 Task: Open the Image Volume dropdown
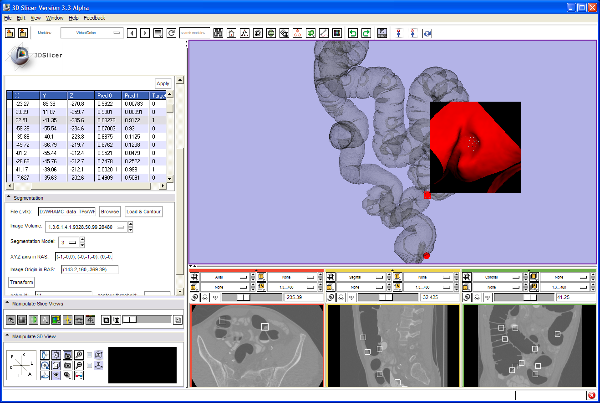tap(86, 227)
